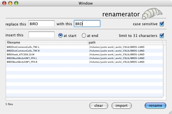The height and width of the screenshot is (114, 172).
Task: Uncheck limit to 31 characters checkbox
Action: click(x=162, y=36)
